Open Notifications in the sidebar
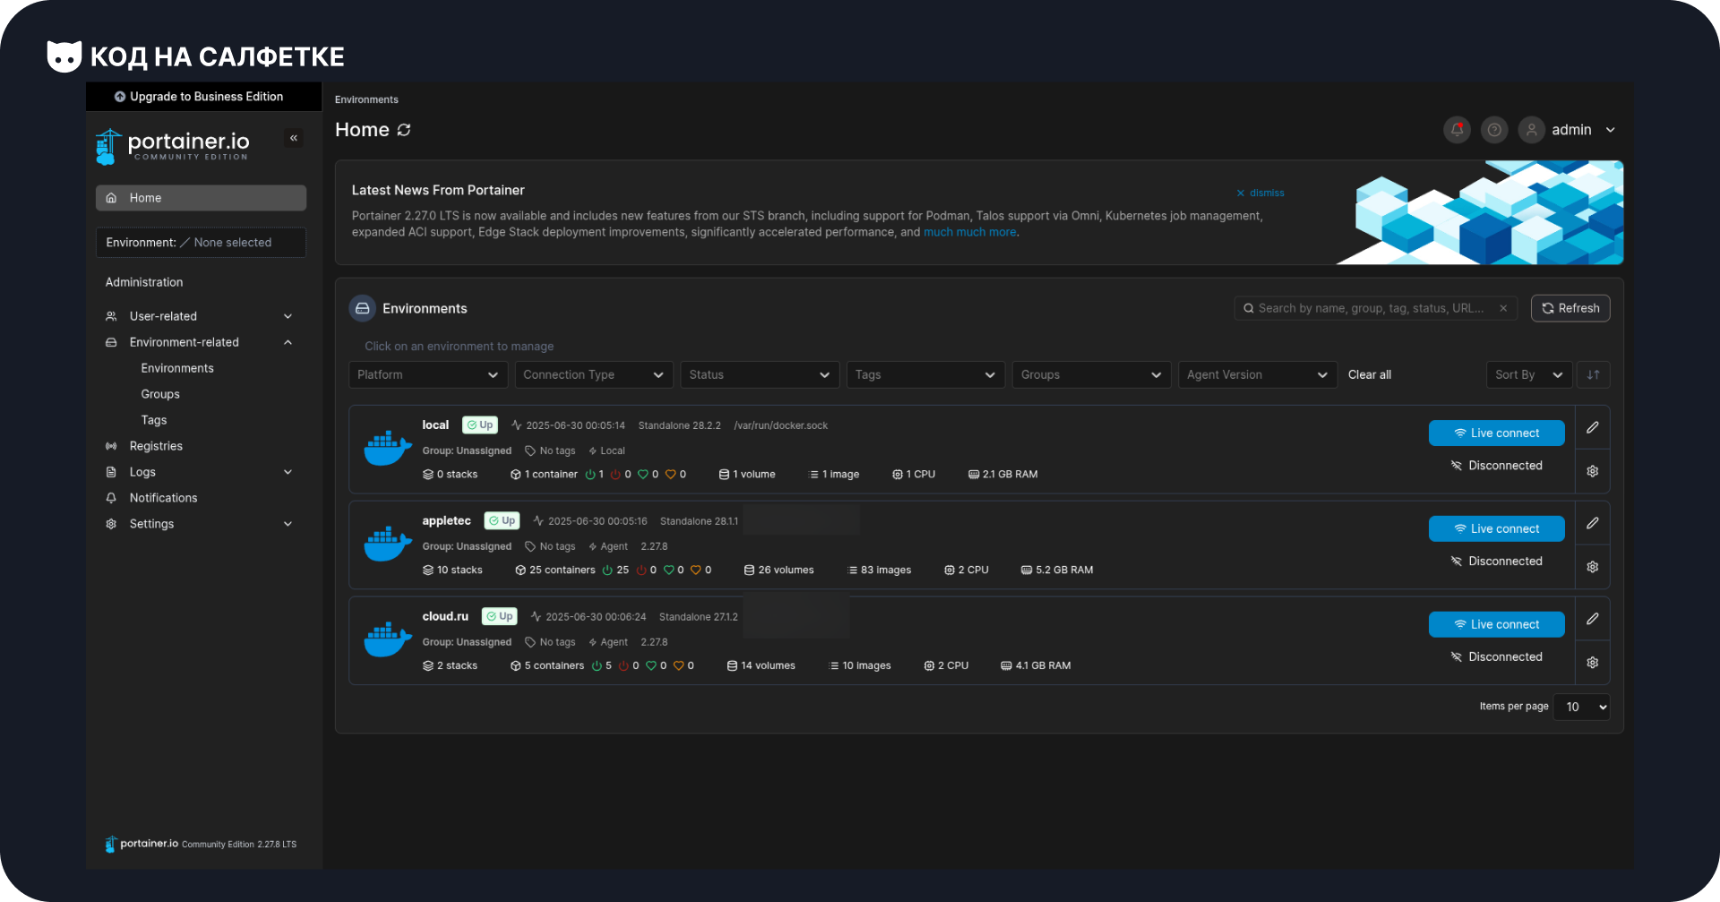Viewport: 1720px width, 902px height. pos(163,498)
